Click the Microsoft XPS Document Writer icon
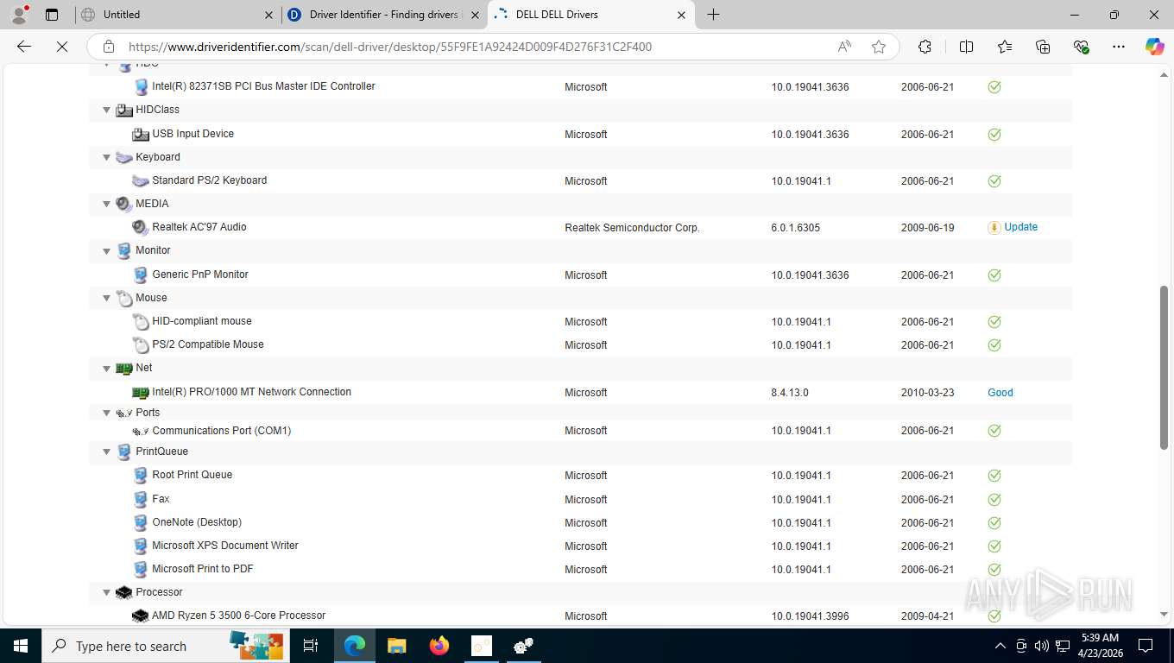 coord(140,546)
